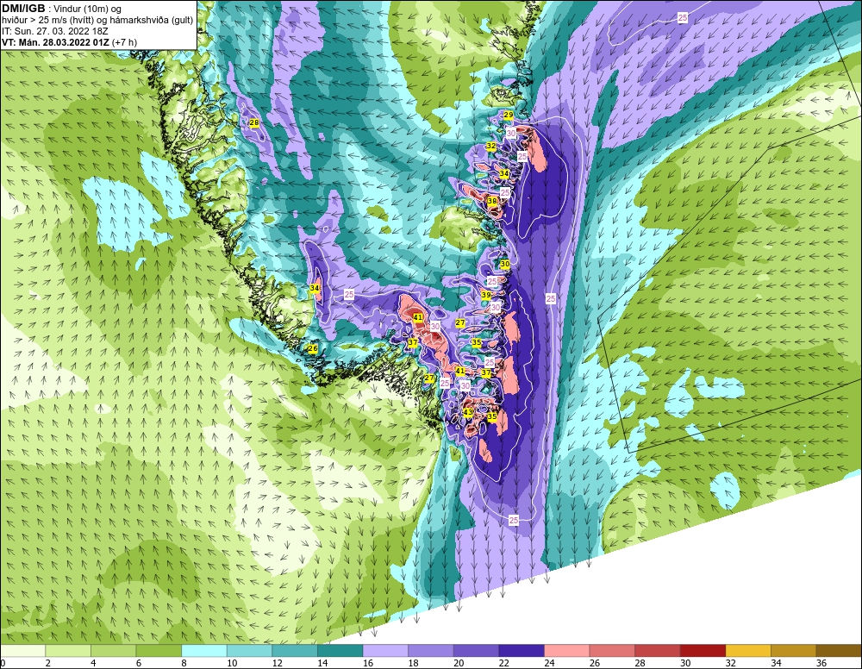
Task: Select the 'VT: Mán. 28.03.2022 01Z' valid time
Action: 55,42
